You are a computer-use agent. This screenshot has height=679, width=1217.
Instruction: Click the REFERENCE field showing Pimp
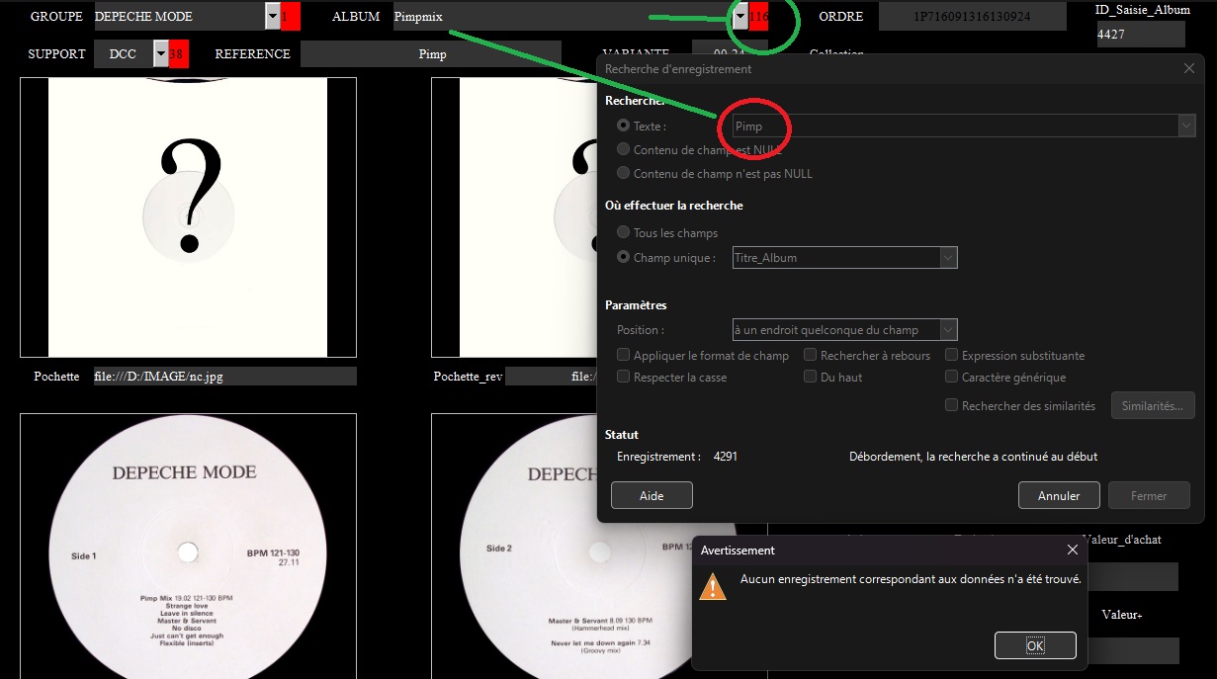pyautogui.click(x=431, y=54)
